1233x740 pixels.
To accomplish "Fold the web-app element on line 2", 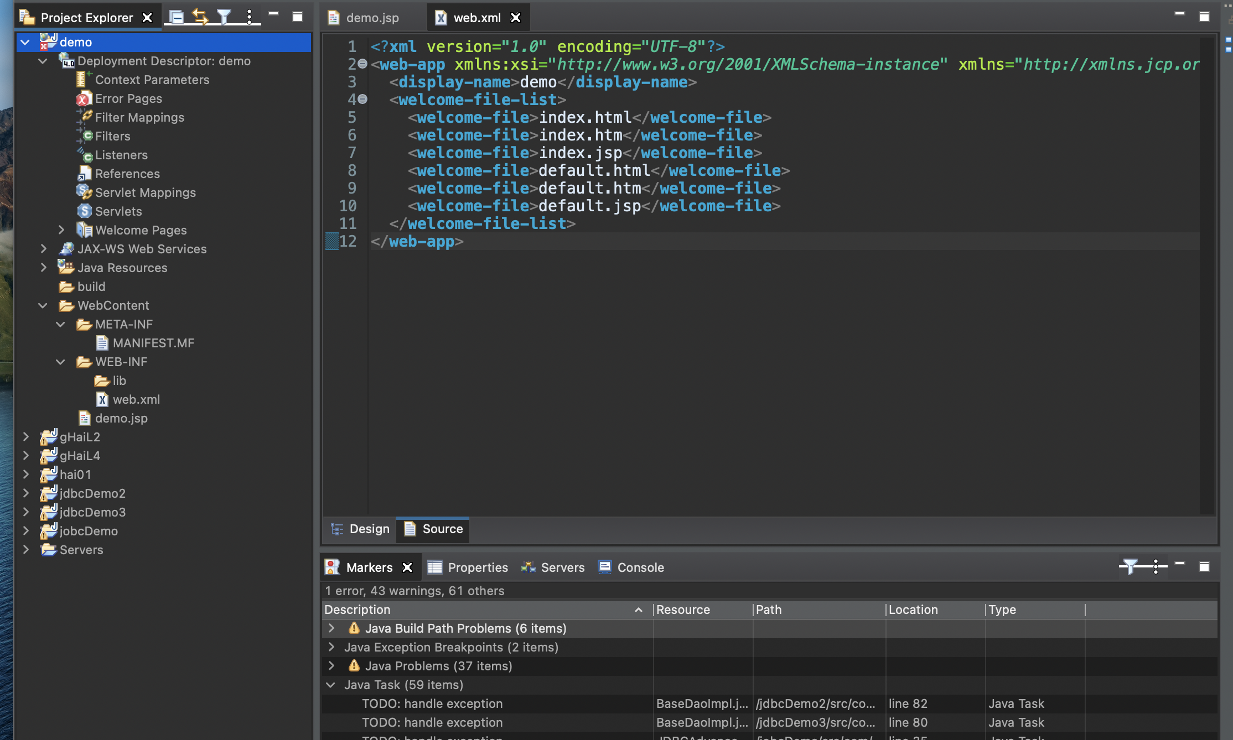I will click(362, 64).
